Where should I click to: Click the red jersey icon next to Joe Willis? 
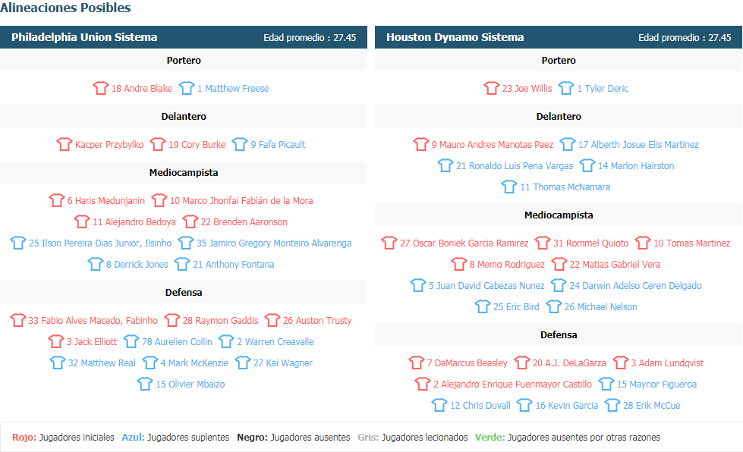(x=491, y=88)
